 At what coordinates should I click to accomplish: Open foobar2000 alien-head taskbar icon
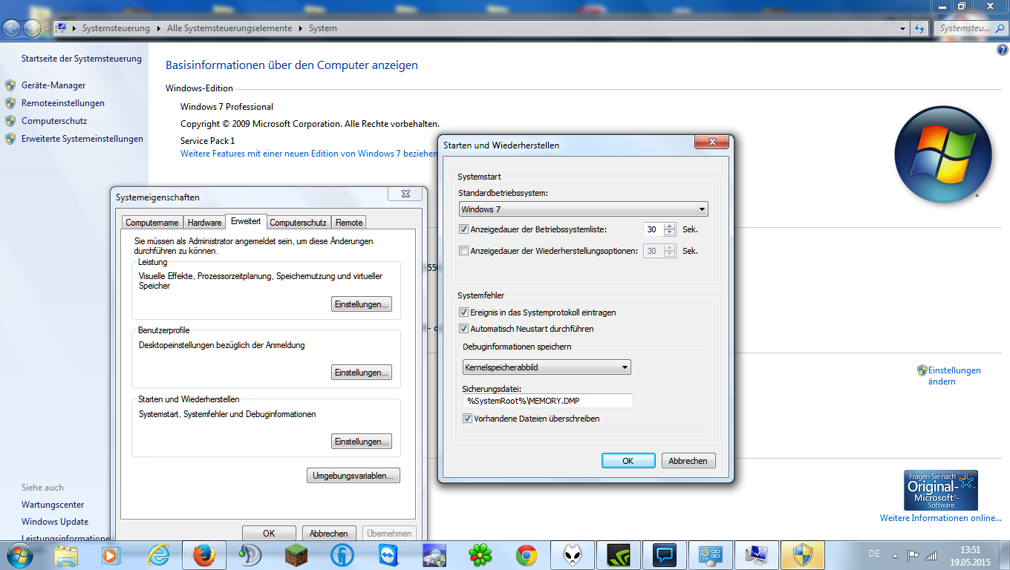pyautogui.click(x=573, y=555)
